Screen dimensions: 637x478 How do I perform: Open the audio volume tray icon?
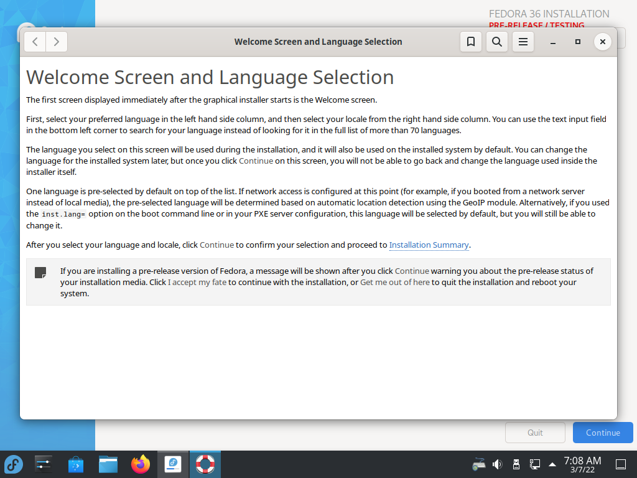coord(497,464)
